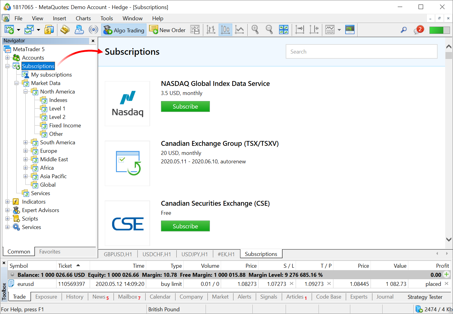Click the subscriptions Search field
This screenshot has width=453, height=314.
click(x=361, y=52)
